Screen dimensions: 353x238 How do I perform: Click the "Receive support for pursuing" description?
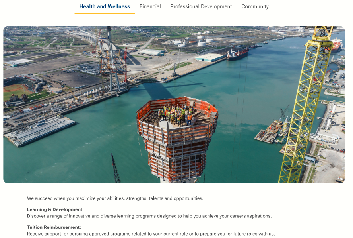tap(151, 234)
